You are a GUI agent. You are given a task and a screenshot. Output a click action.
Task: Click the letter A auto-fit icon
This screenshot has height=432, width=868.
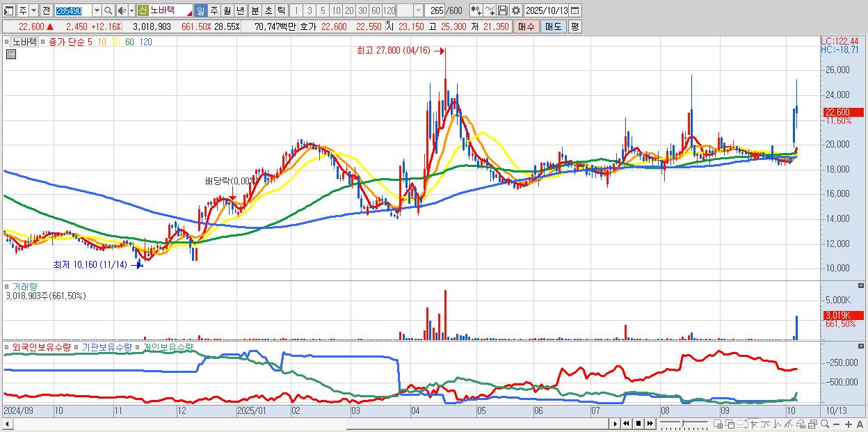click(860, 424)
